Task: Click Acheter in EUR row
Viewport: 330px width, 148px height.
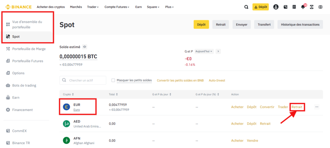Action: pyautogui.click(x=237, y=107)
